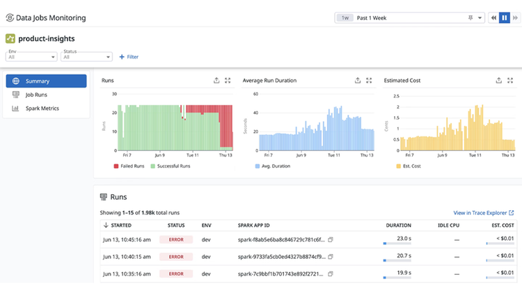
Task: Open the Env filter dropdown
Action: point(31,56)
